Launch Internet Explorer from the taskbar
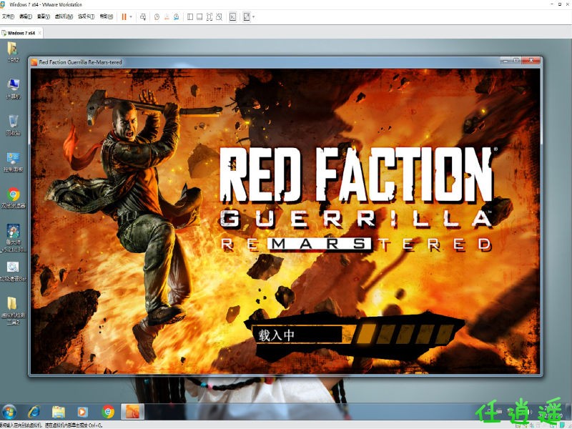 (34, 412)
